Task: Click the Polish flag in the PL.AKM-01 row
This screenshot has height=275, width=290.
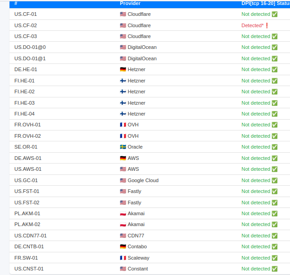Action: coord(123,213)
